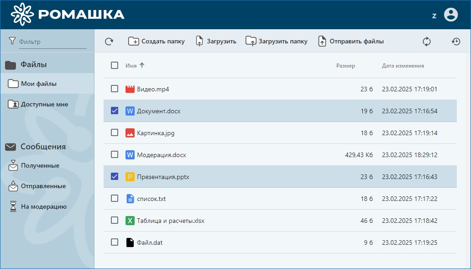The width and height of the screenshot is (471, 269).
Task: Click the sync arrows icon in the toolbar
Action: click(x=427, y=42)
